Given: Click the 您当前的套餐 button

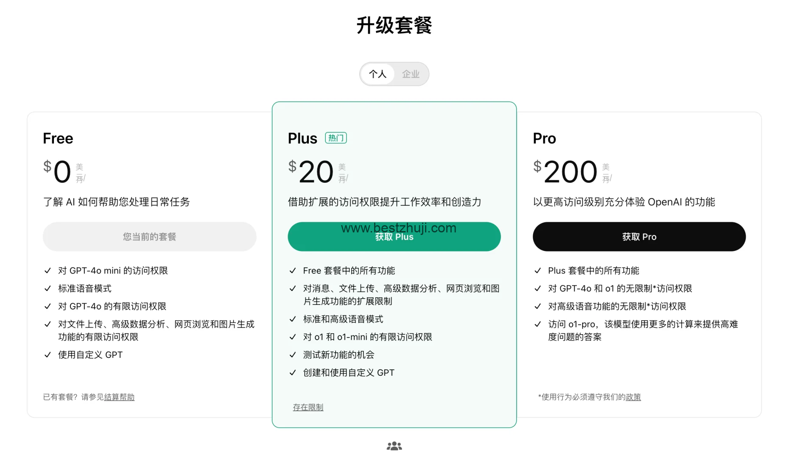Looking at the screenshot, I should [149, 237].
